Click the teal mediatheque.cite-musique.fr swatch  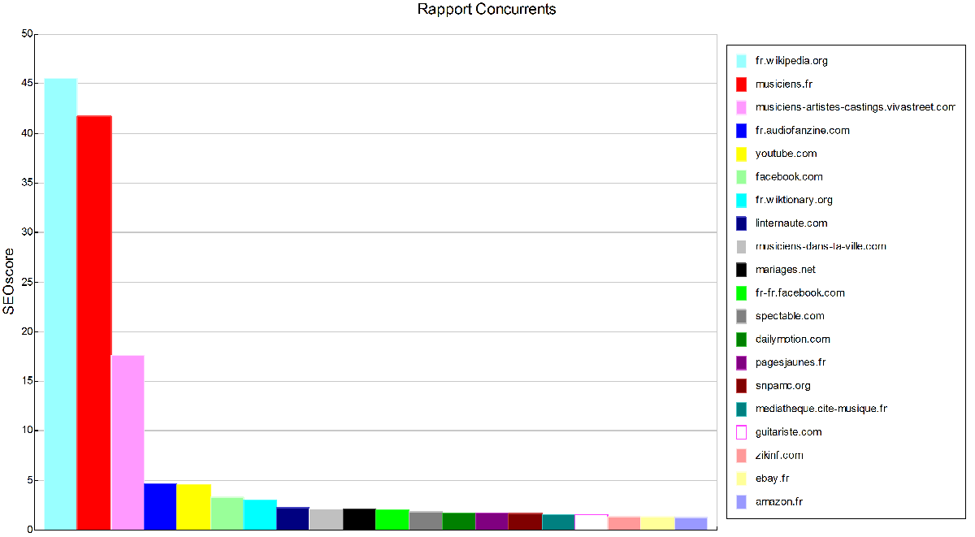(741, 409)
